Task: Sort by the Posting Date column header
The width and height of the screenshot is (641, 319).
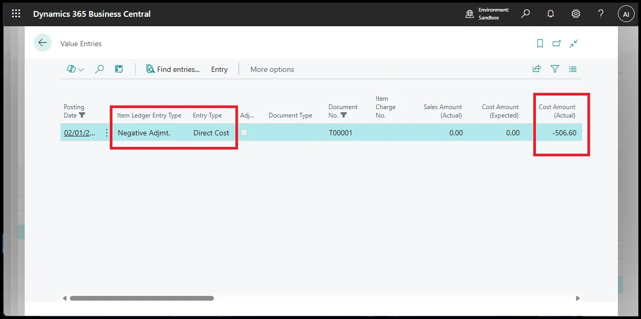Action: (x=74, y=111)
